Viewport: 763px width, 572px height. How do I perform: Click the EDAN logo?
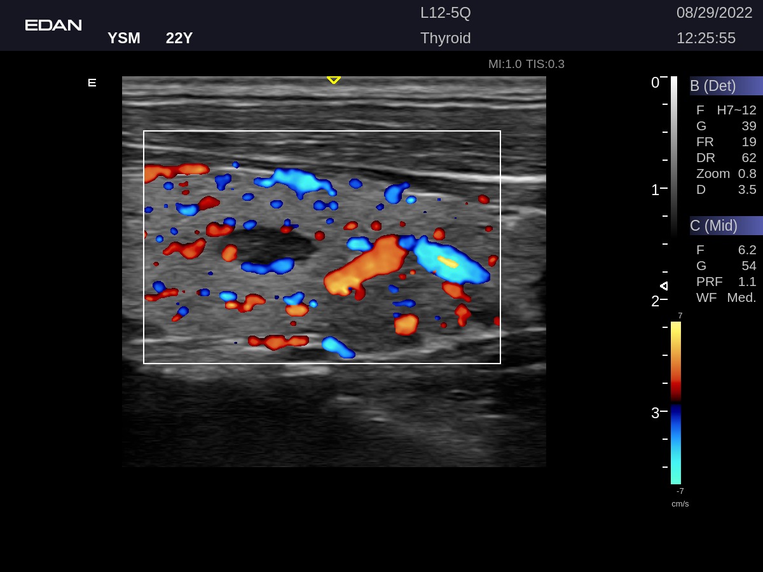click(53, 25)
